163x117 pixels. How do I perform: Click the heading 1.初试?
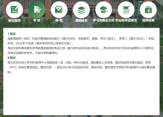[x=11, y=34]
